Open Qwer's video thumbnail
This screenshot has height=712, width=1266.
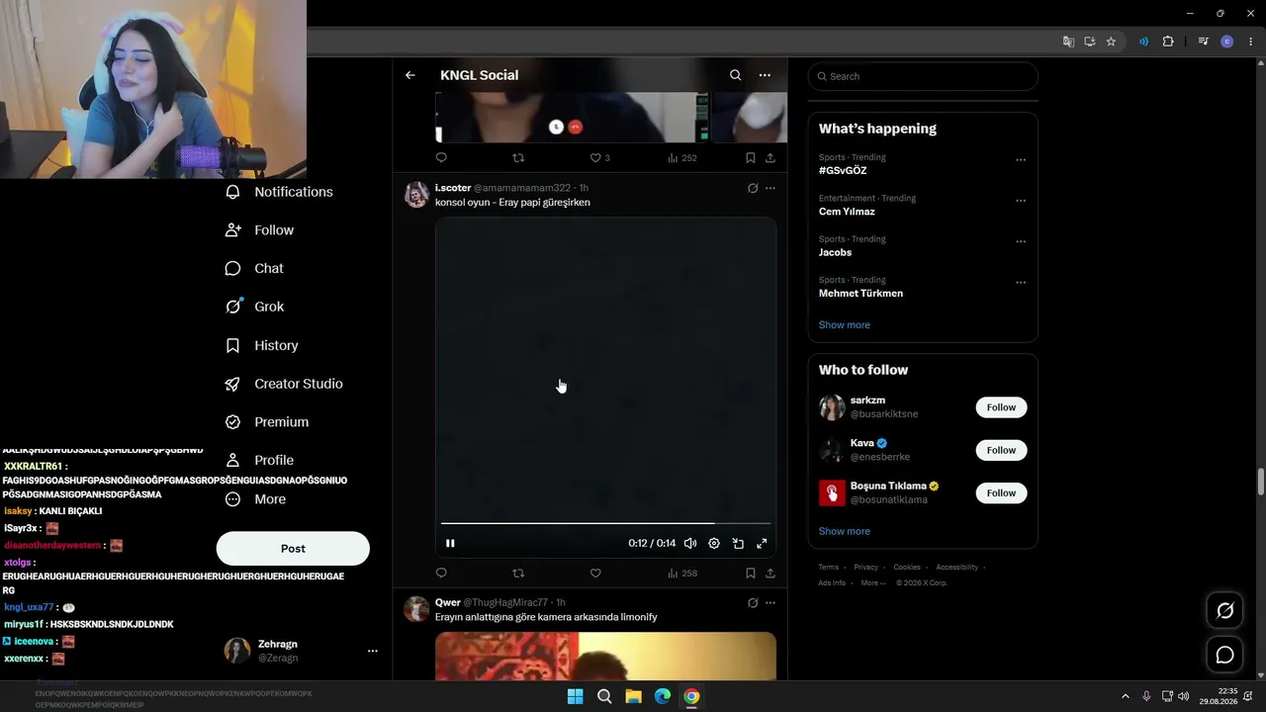point(605,656)
